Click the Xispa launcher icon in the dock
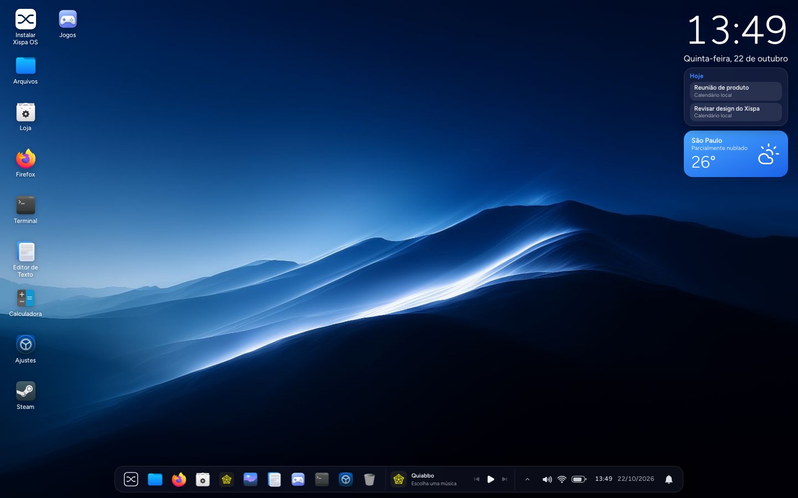 tap(131, 479)
